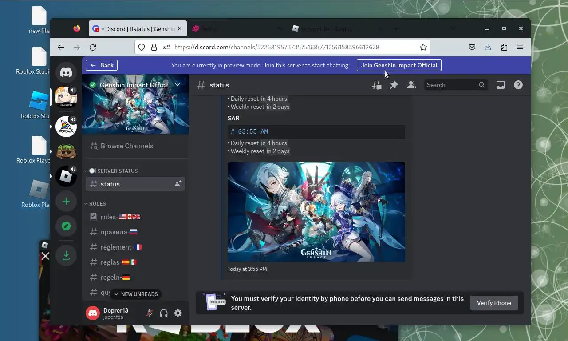Click the site padlock icon
Screen dimensions: 568x341
pos(154,47)
